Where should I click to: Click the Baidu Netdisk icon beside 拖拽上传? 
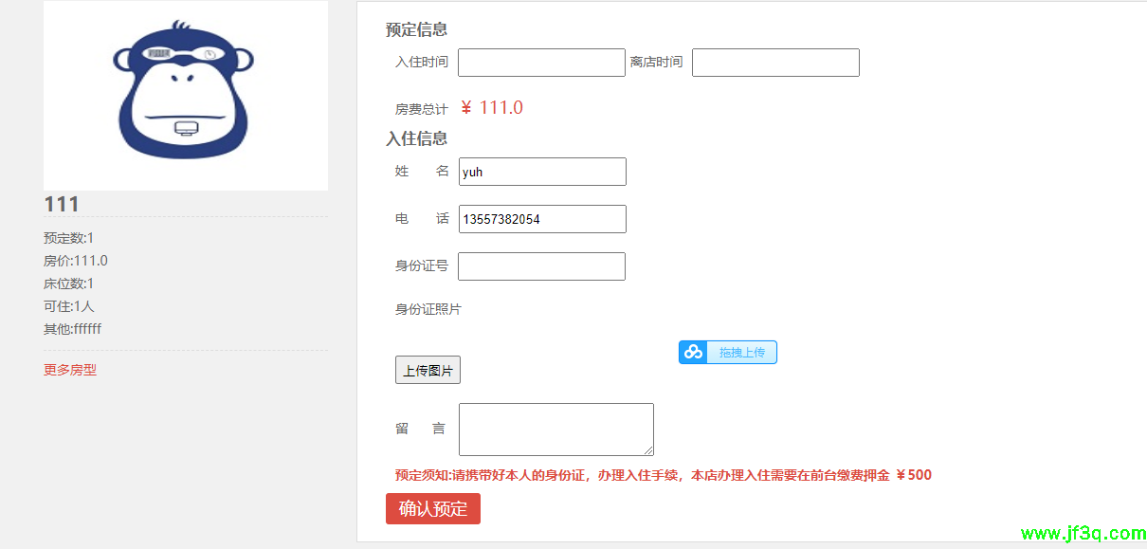click(x=692, y=352)
